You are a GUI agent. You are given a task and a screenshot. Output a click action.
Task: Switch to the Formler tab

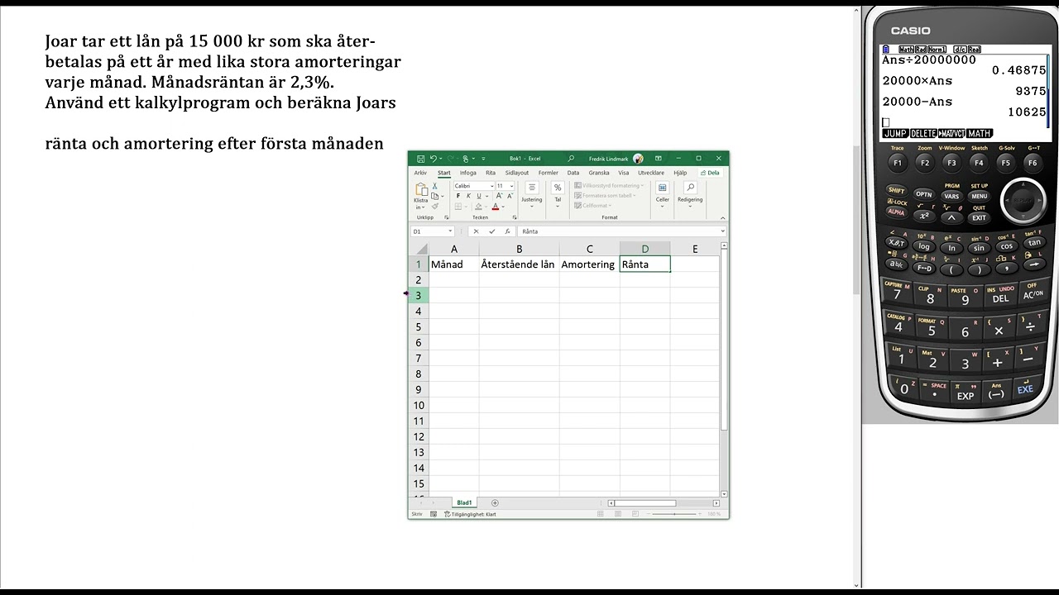pyautogui.click(x=548, y=173)
